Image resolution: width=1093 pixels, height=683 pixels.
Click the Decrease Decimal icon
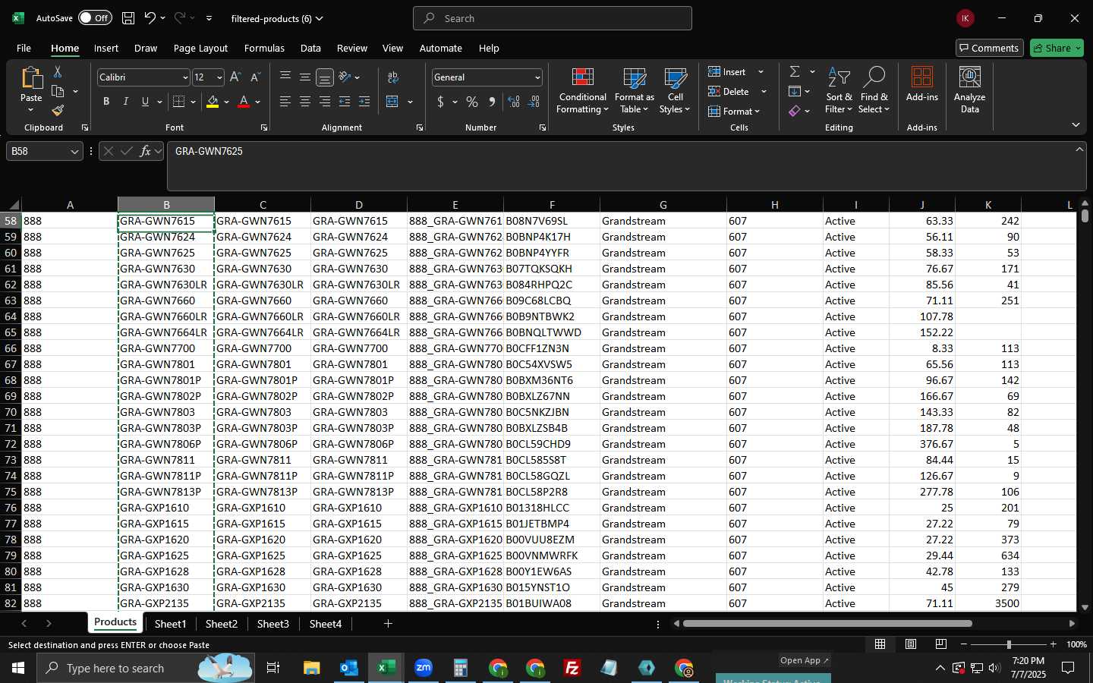pyautogui.click(x=534, y=102)
